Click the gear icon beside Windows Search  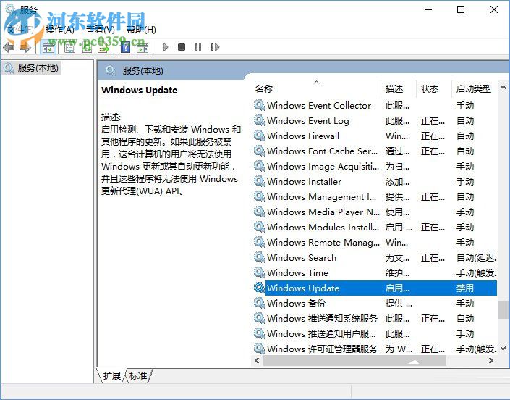[x=259, y=257]
